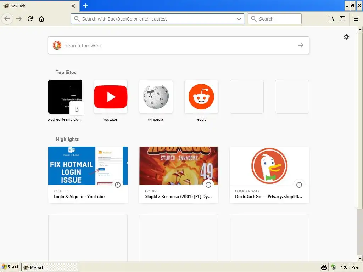Focus the address bar input

[157, 19]
